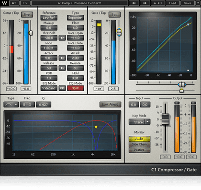Go to next preset with right arrow
The height and width of the screenshot is (190, 201).
coord(145,3)
